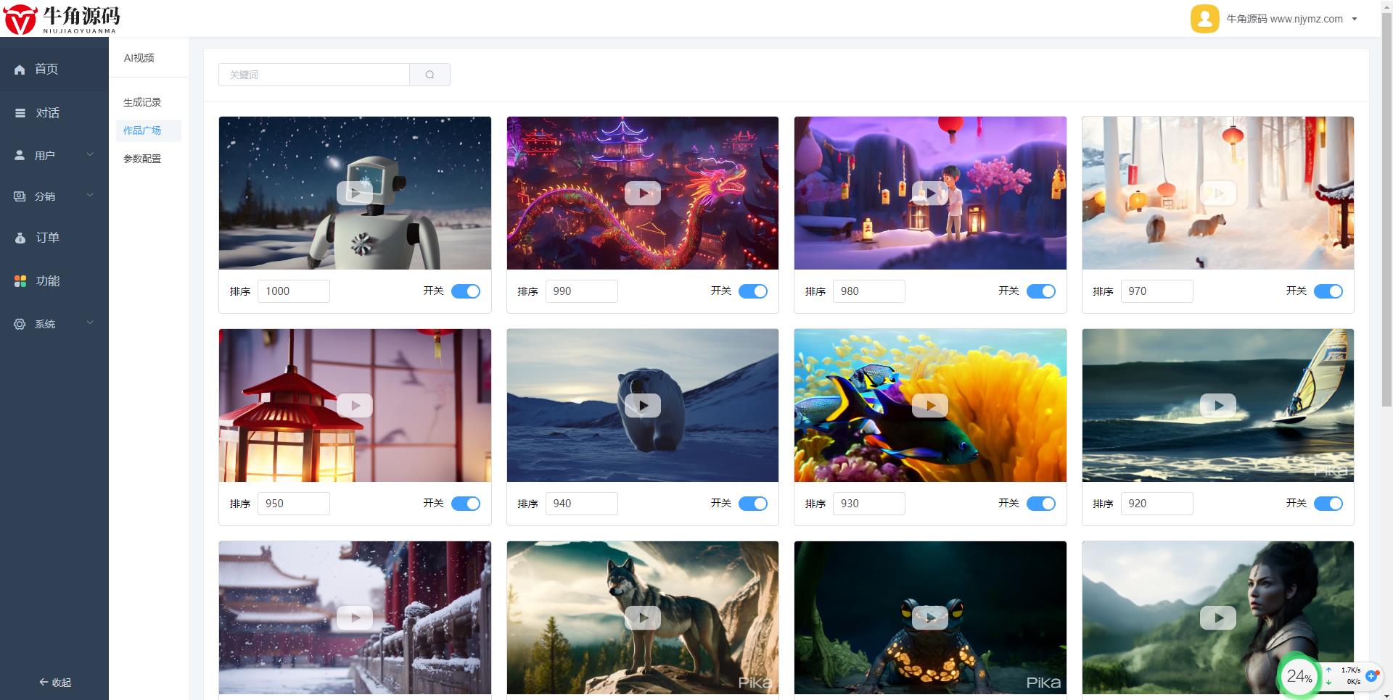Click the money bag icon beside 订单
Image resolution: width=1393 pixels, height=700 pixels.
[20, 238]
